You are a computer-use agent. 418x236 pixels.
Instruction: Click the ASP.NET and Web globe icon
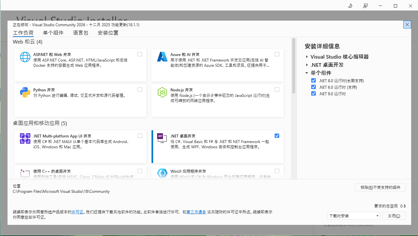point(25,57)
